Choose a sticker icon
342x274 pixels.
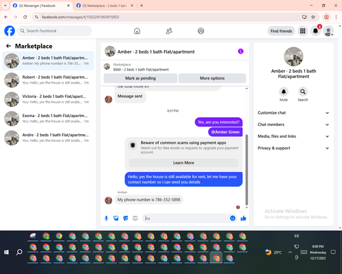click(x=126, y=219)
